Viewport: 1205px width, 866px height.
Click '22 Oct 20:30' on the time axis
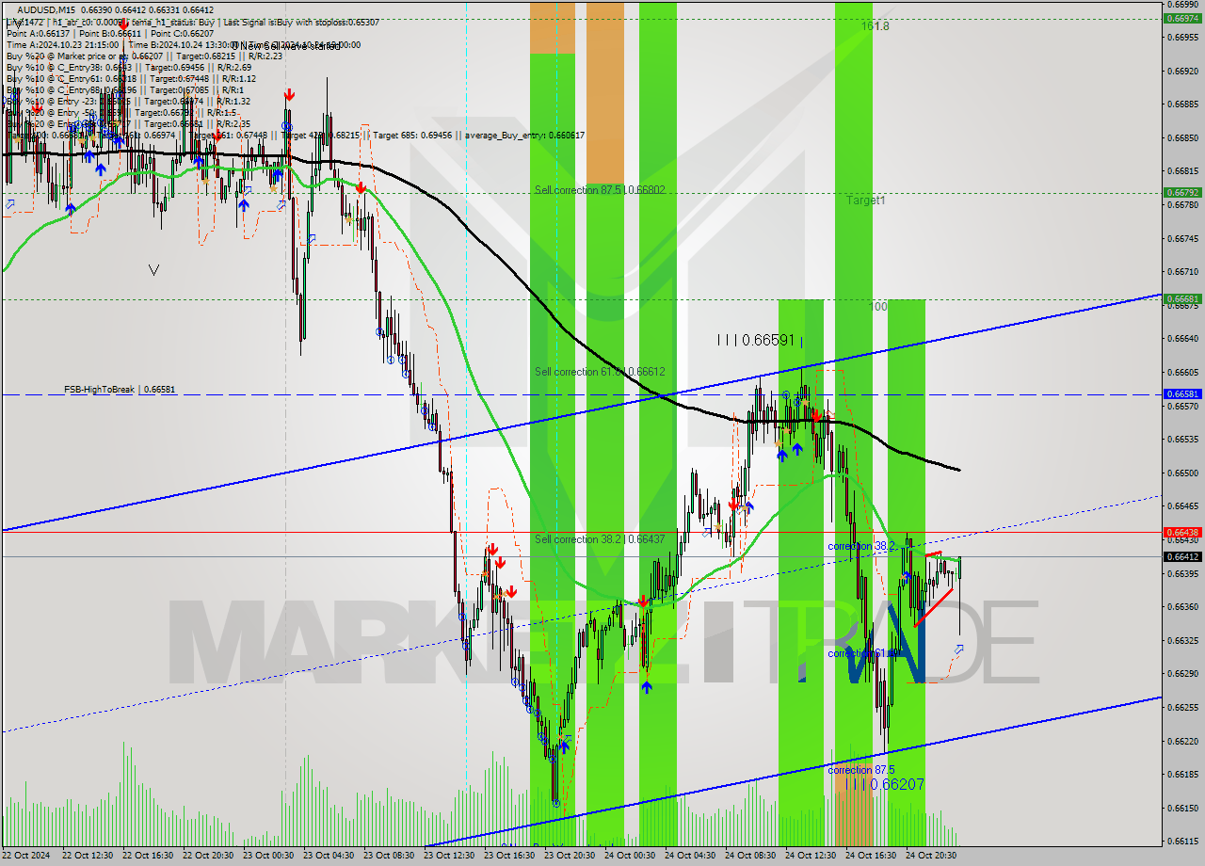point(208,856)
